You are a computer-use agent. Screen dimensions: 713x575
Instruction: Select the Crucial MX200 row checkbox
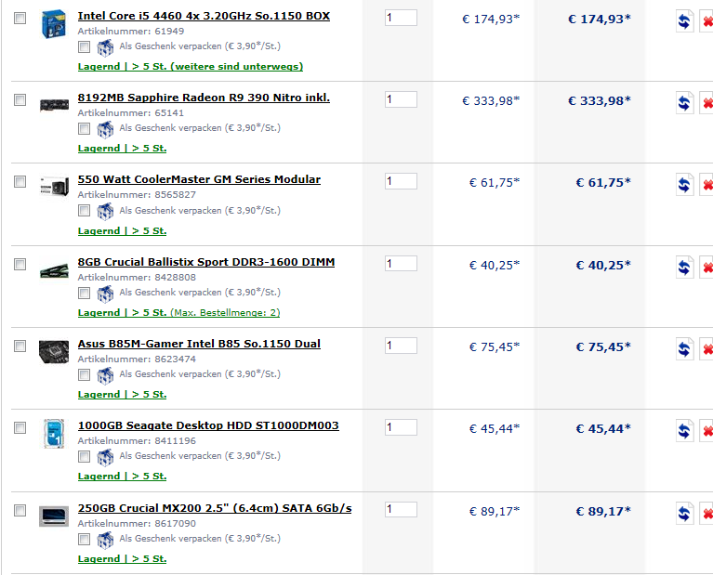[20, 510]
